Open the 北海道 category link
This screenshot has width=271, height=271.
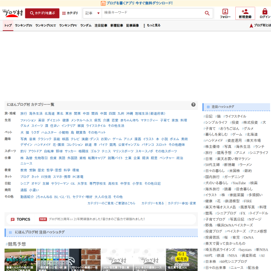50,113
